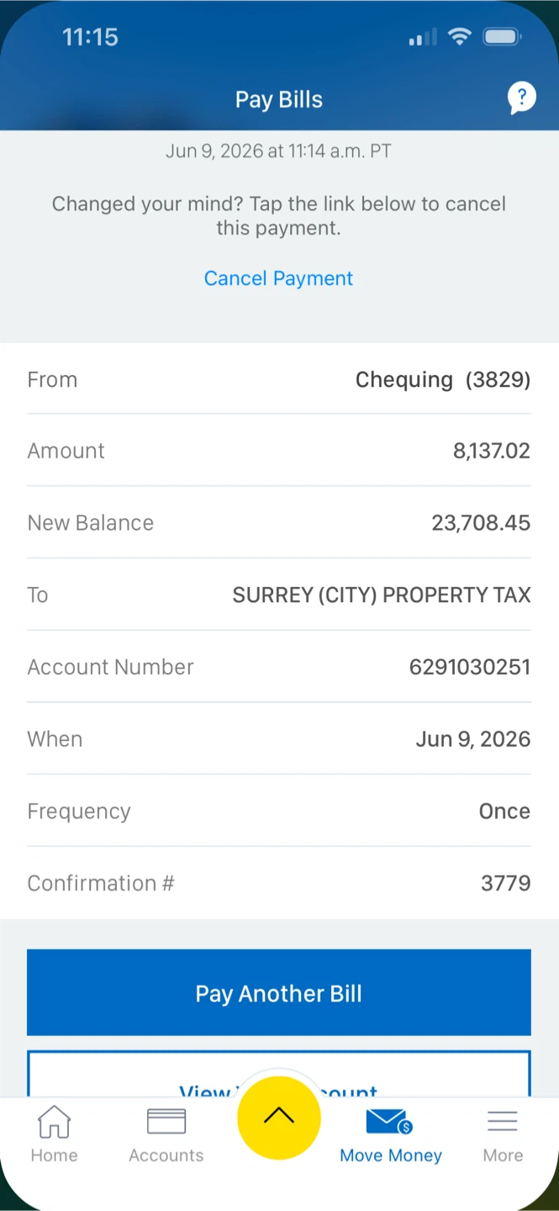The image size is (559, 1211).
Task: Tap the Amount 8,137.02 value
Action: click(x=492, y=451)
